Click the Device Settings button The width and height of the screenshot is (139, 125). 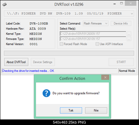43,62
